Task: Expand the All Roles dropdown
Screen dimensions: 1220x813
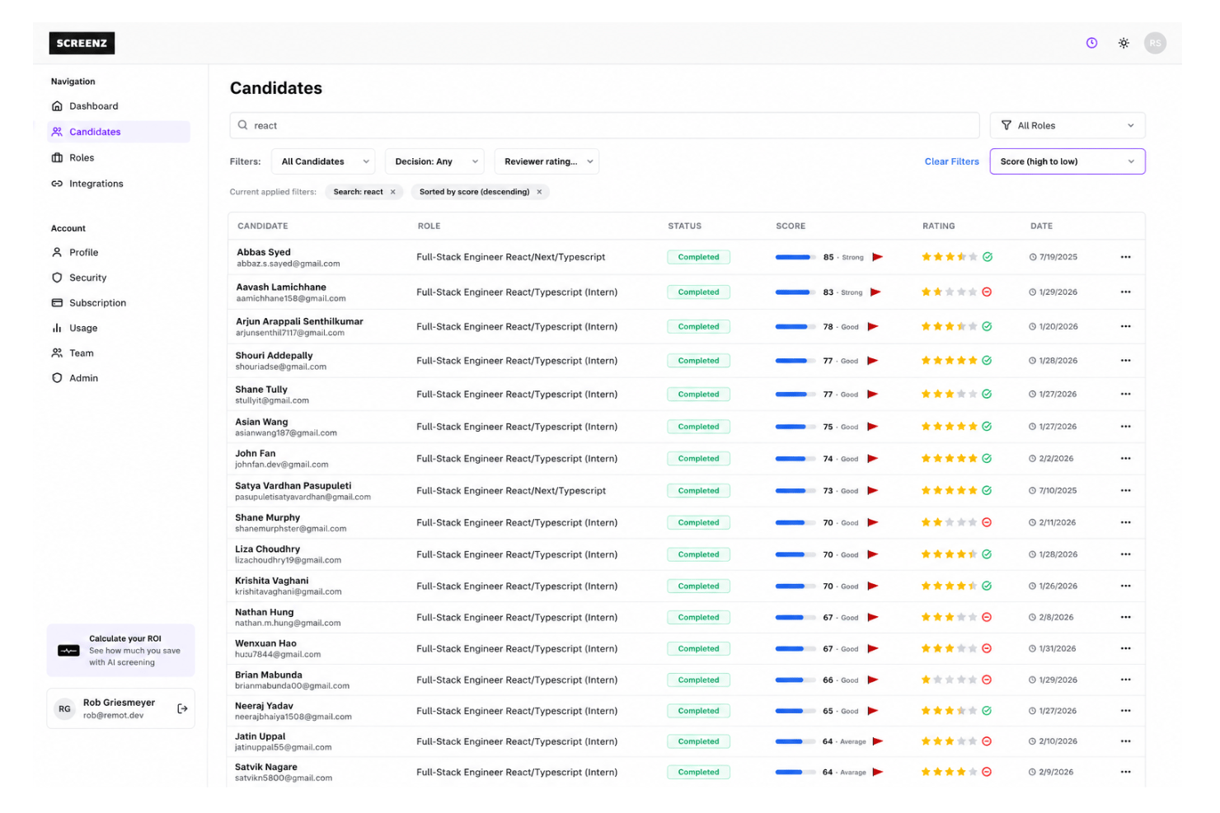Action: tap(1067, 125)
